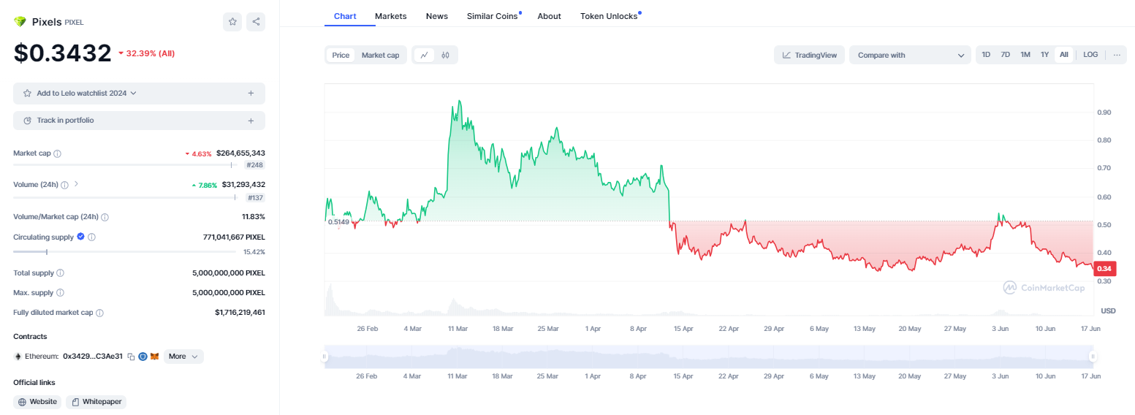Select Price chart mode

coord(341,55)
